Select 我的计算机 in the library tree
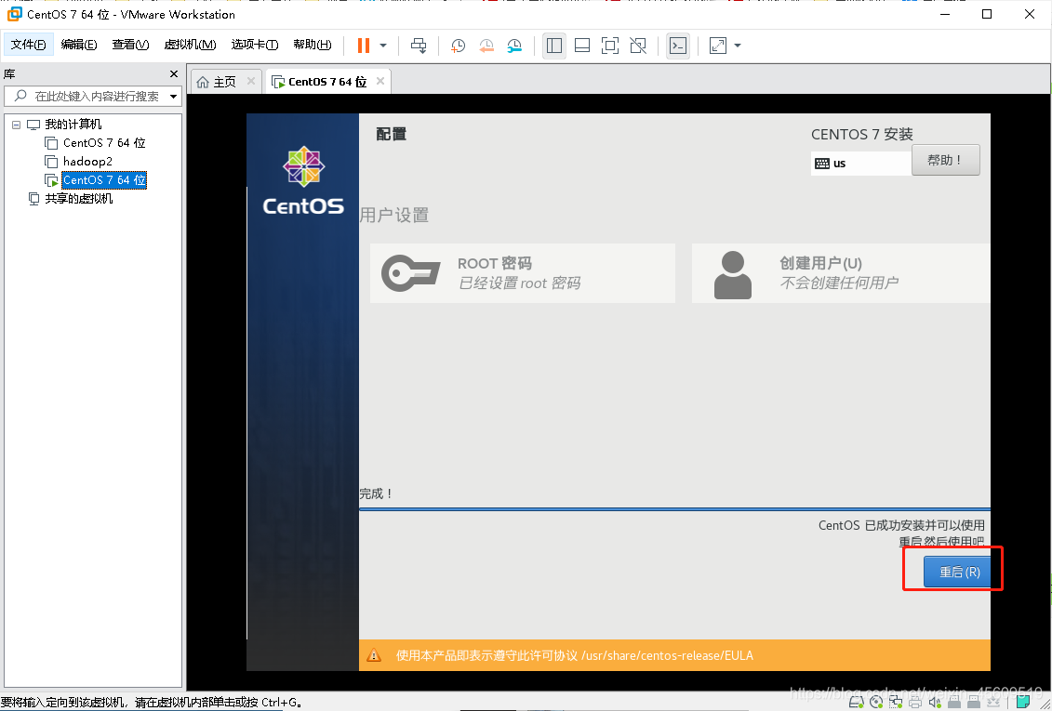1052x711 pixels. [73, 125]
